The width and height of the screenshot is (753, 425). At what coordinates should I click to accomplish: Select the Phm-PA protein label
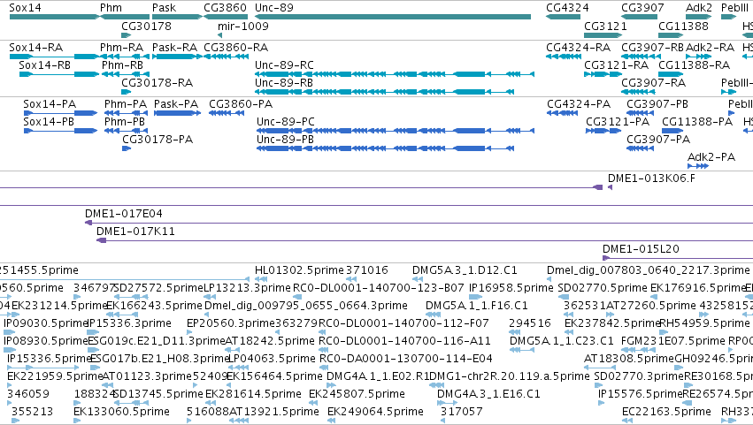126,104
